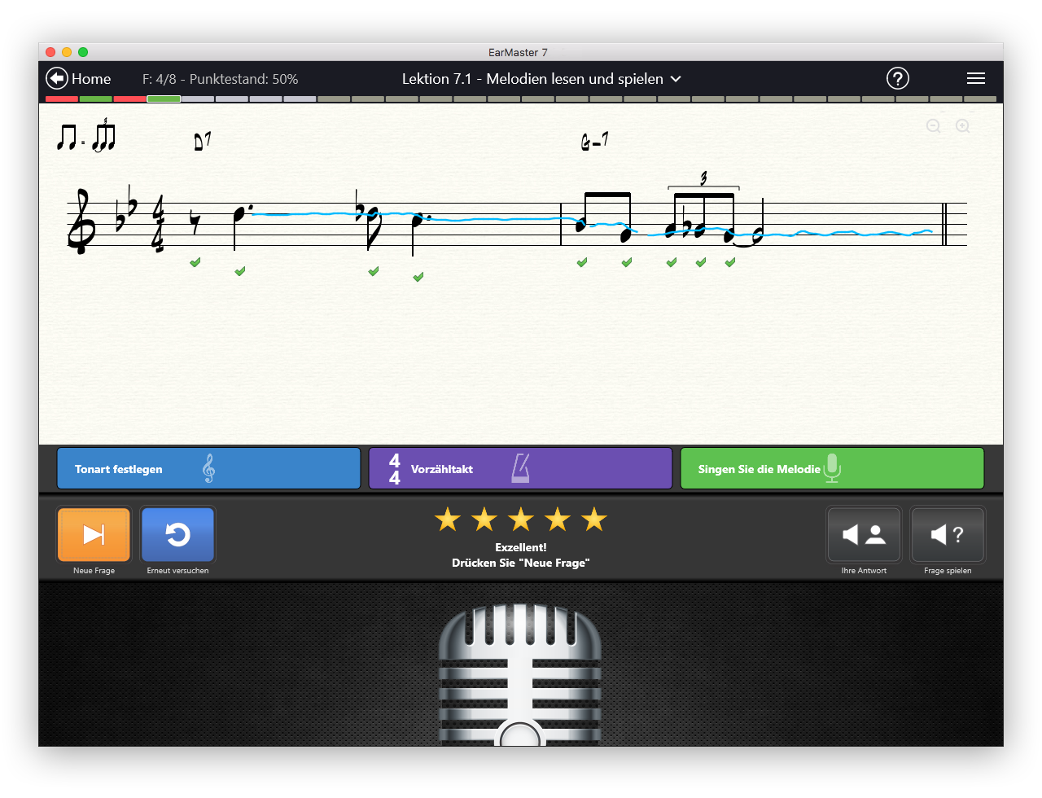
Task: Click the treble clef on staff
Action: click(82, 221)
